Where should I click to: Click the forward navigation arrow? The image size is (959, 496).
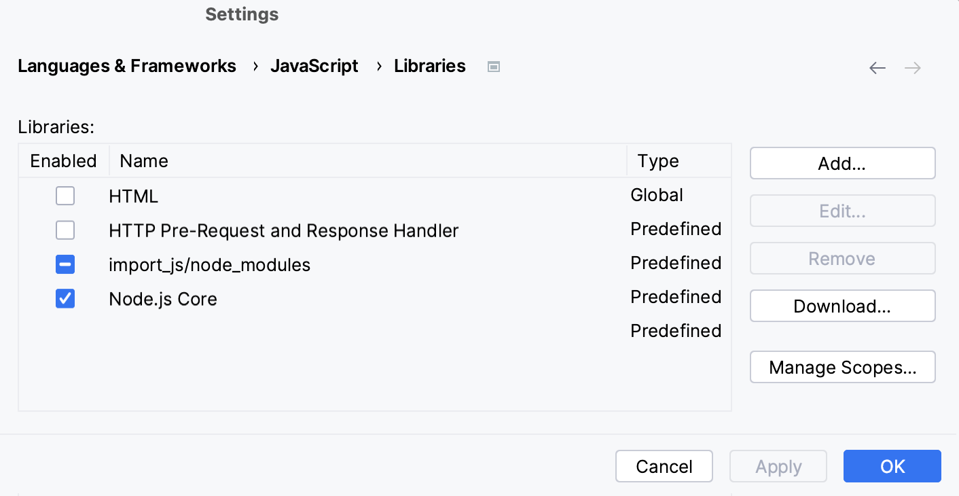[912, 68]
